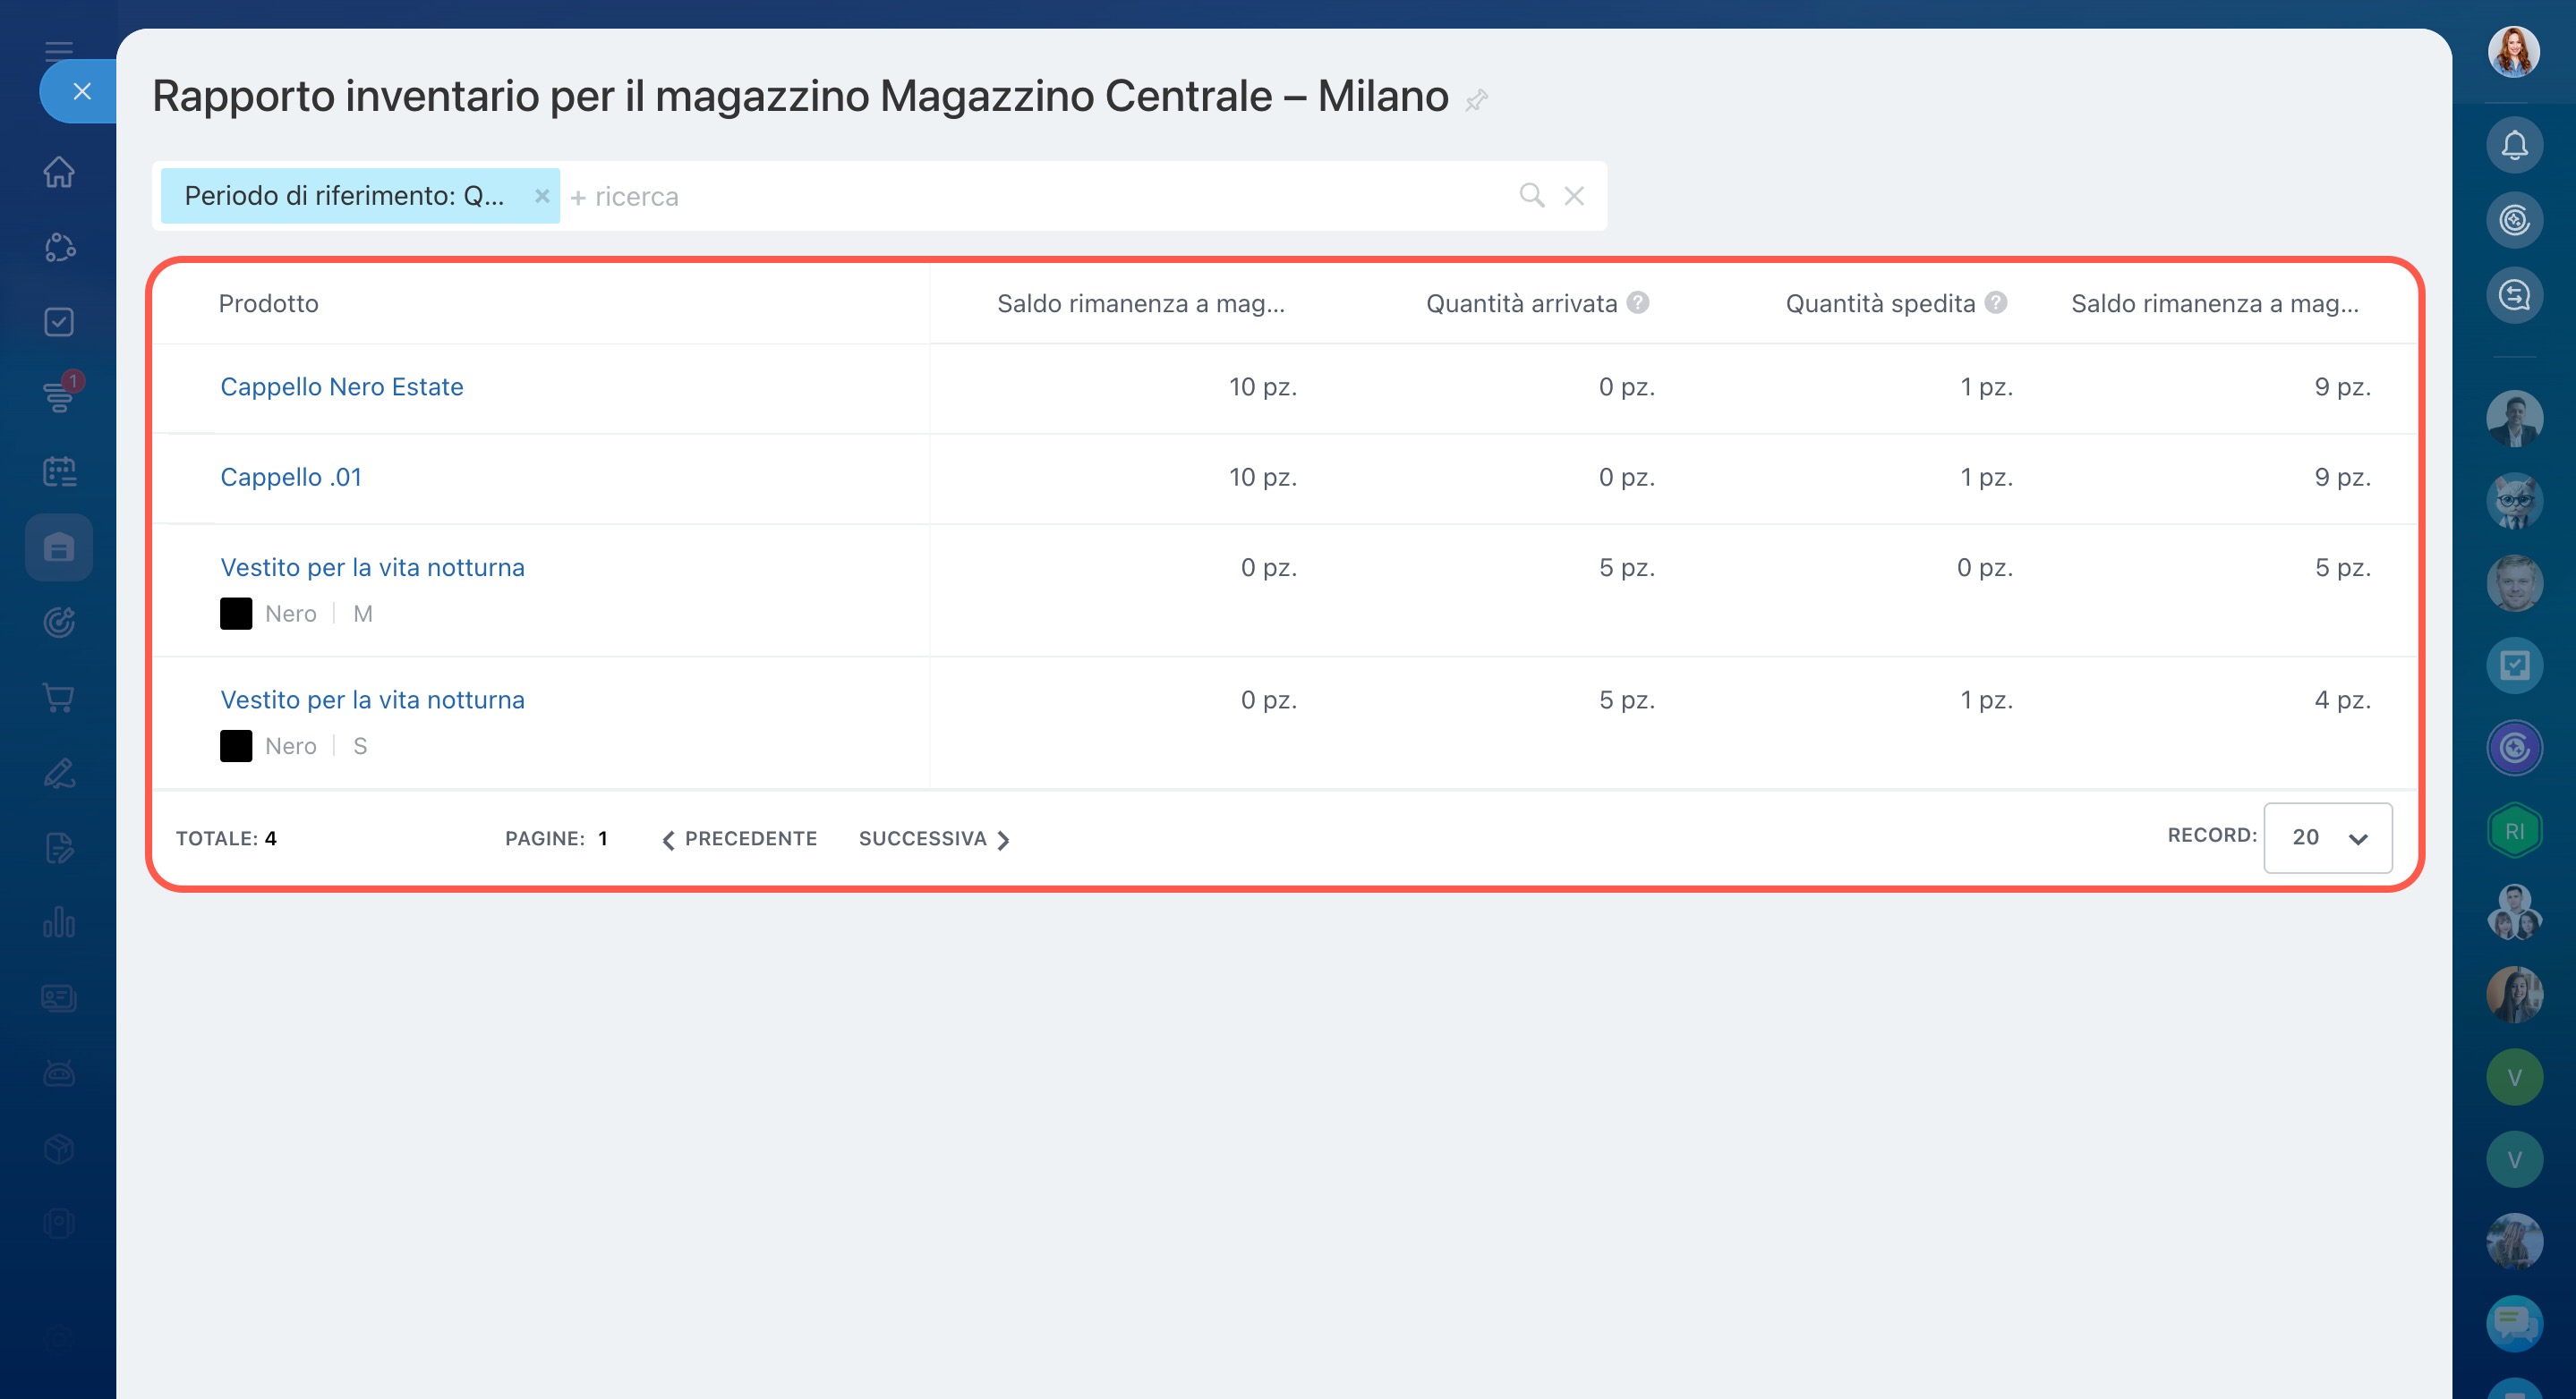
Task: Click the search magnifier icon
Action: [x=1531, y=195]
